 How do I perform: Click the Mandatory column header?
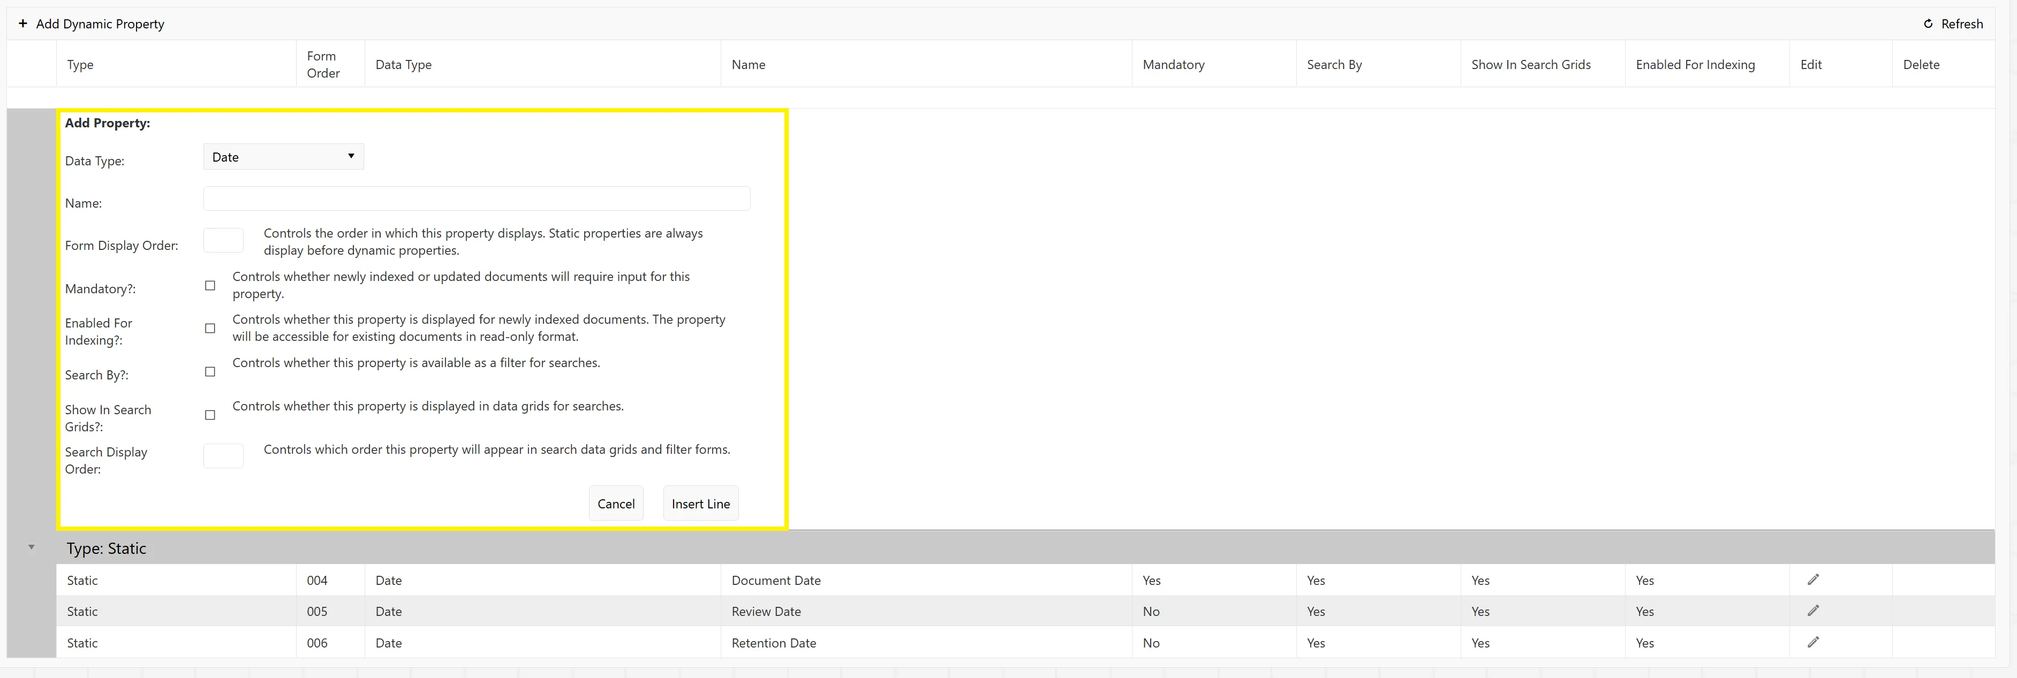[x=1174, y=64]
